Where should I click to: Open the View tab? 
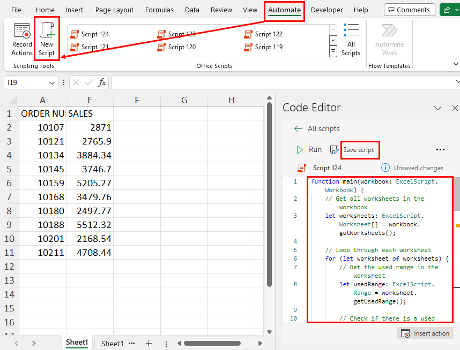pos(250,10)
